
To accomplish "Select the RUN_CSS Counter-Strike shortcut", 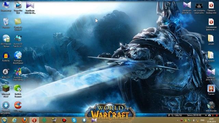I will pos(6,73).
